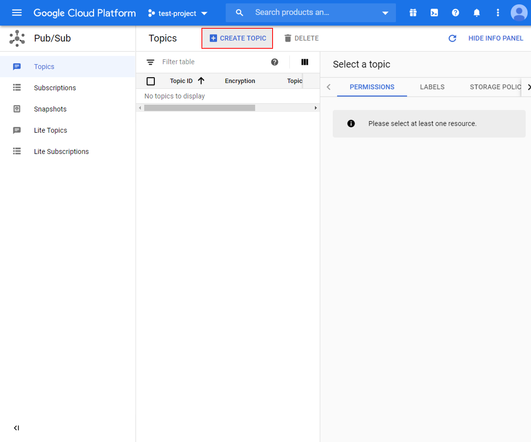Click the Topic ID column header
Viewport: 531px width, 442px height.
181,81
